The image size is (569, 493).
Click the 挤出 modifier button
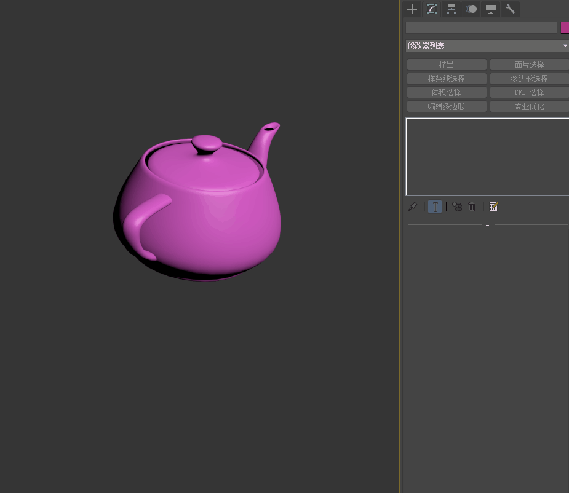447,65
